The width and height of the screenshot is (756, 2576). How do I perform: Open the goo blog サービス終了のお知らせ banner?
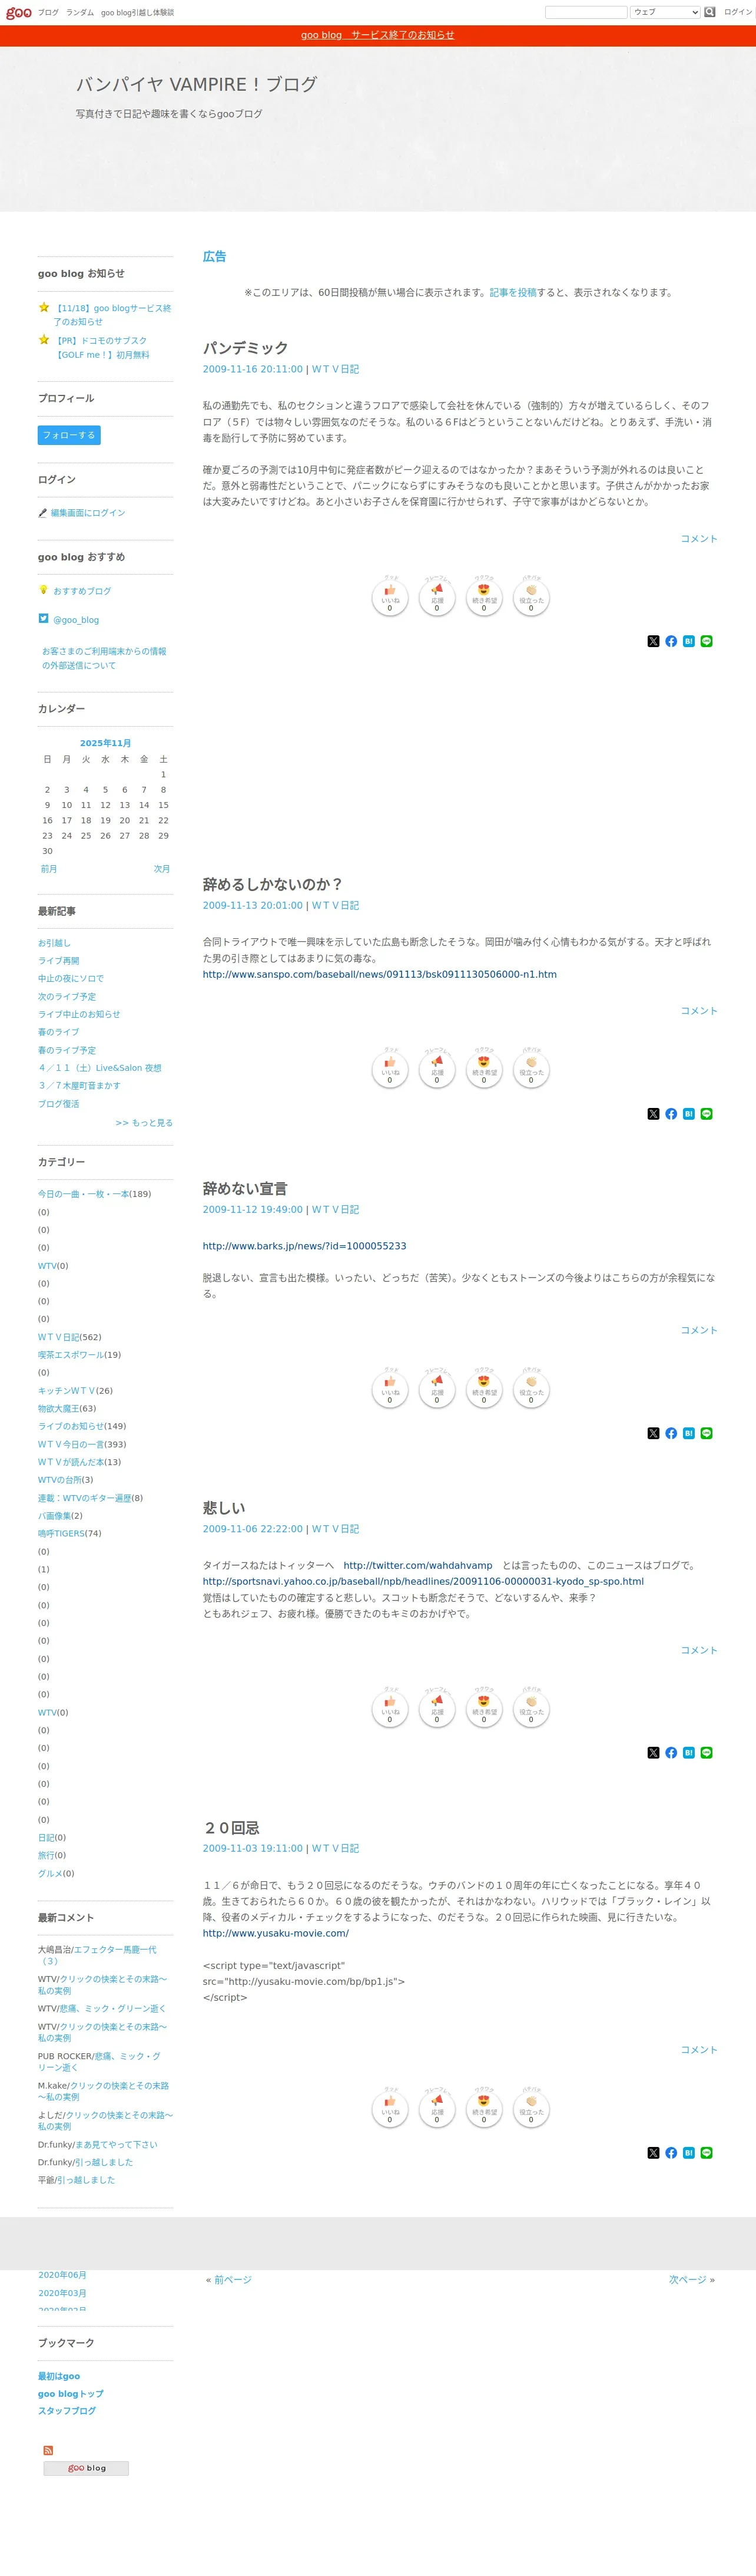click(x=377, y=35)
